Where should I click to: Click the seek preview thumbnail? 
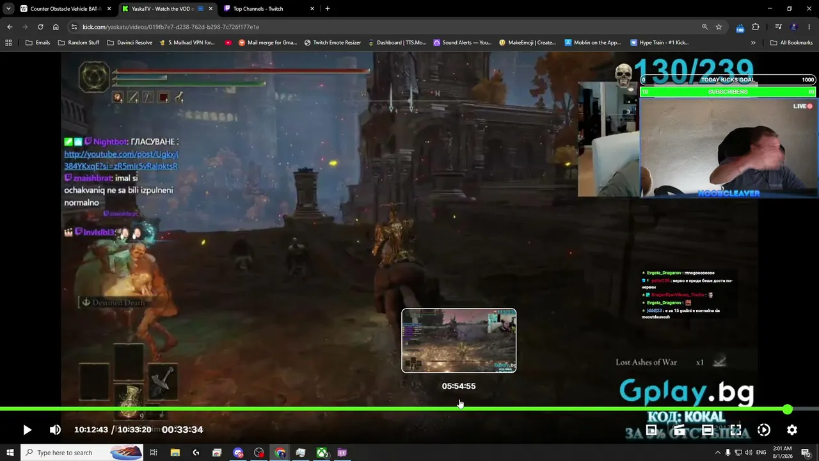pos(459,341)
